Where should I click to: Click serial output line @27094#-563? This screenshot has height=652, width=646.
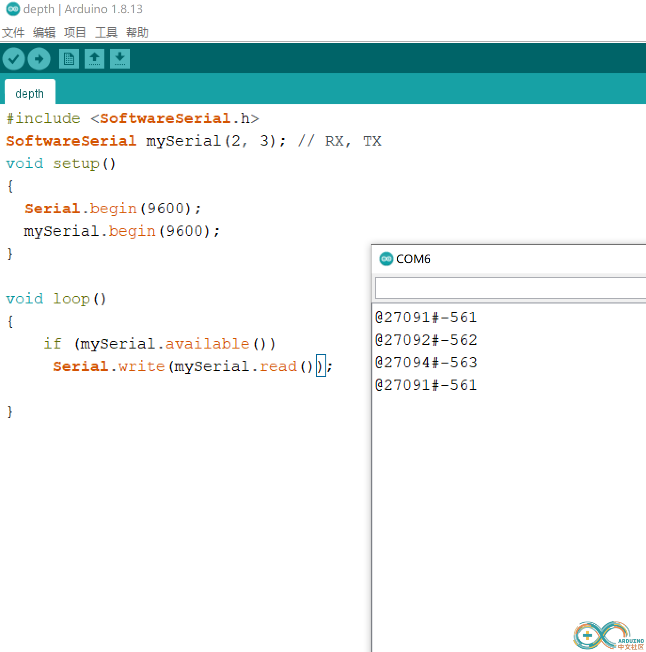(426, 363)
